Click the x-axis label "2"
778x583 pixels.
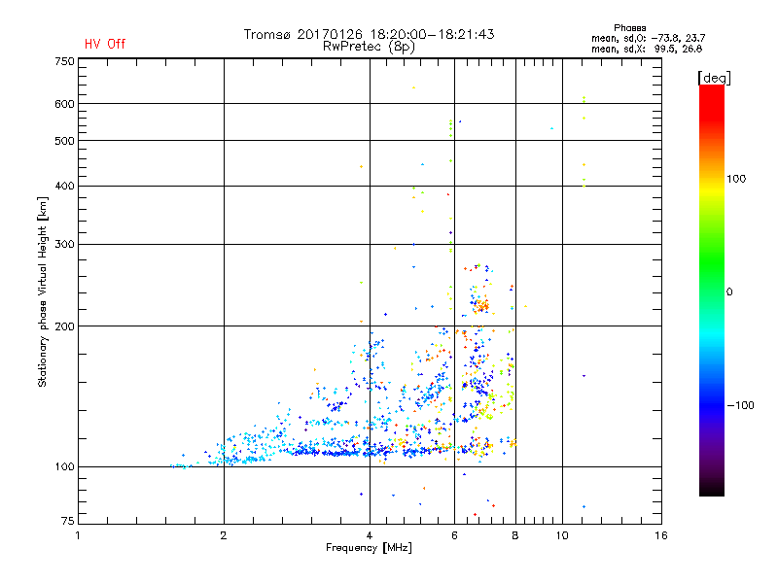pyautogui.click(x=224, y=535)
